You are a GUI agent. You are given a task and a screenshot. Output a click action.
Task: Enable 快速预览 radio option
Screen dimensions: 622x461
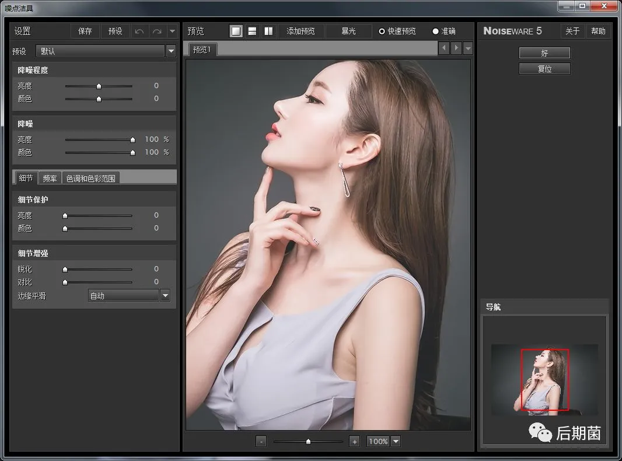[382, 32]
